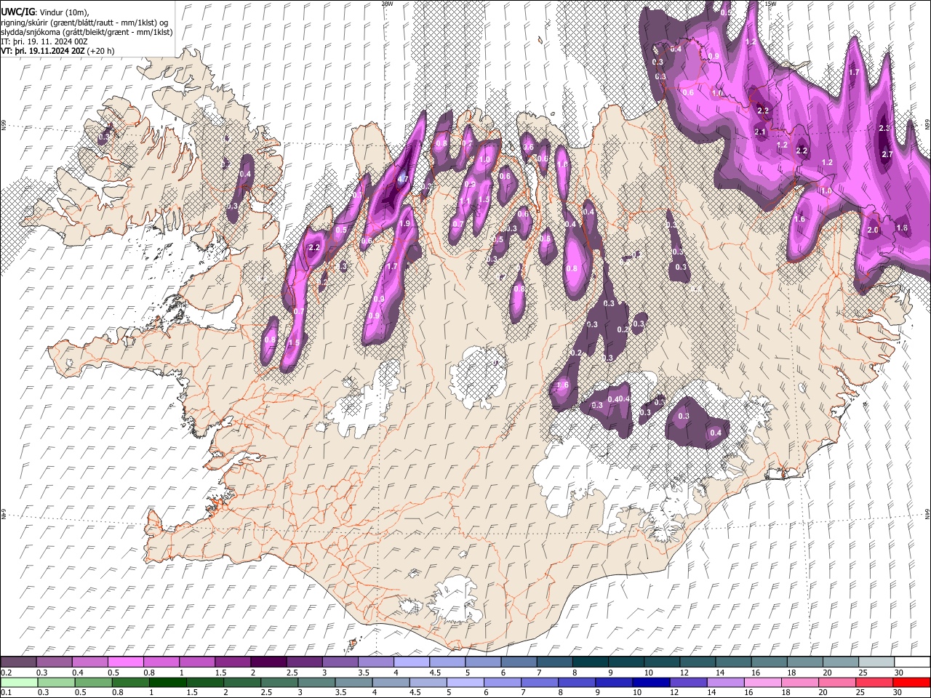The image size is (931, 698).
Task: Click the "VT: þri. 19.11.2024 20Z (+20 h)" line
Action: tap(57, 52)
